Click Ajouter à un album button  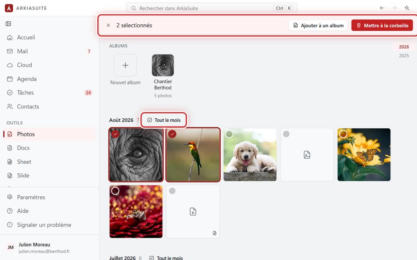pos(318,26)
